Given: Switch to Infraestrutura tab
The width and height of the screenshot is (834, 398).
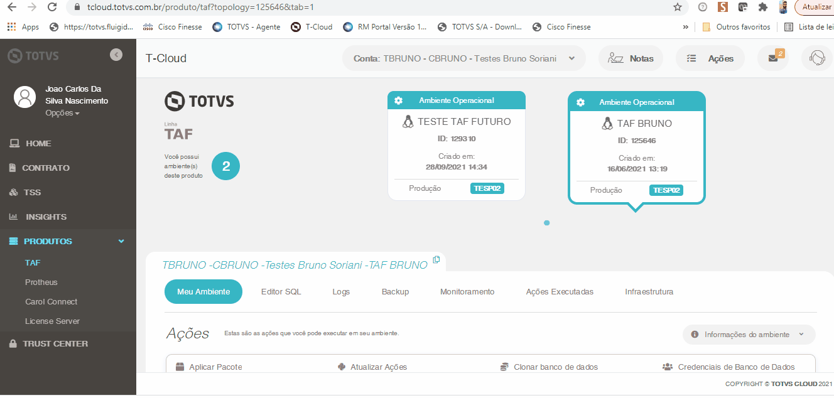Looking at the screenshot, I should [x=649, y=292].
